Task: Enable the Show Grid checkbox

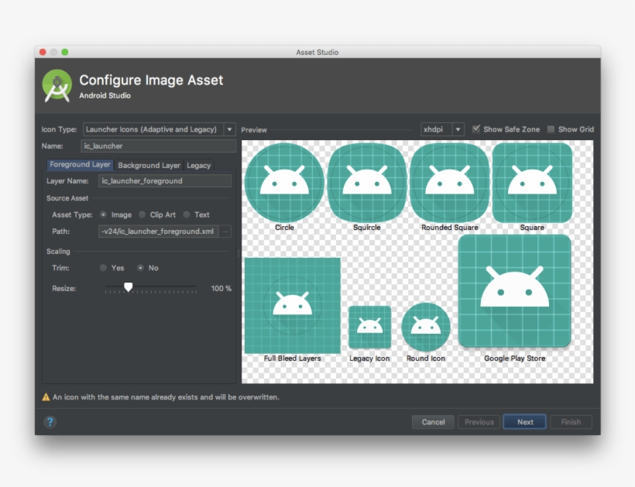Action: [x=551, y=129]
